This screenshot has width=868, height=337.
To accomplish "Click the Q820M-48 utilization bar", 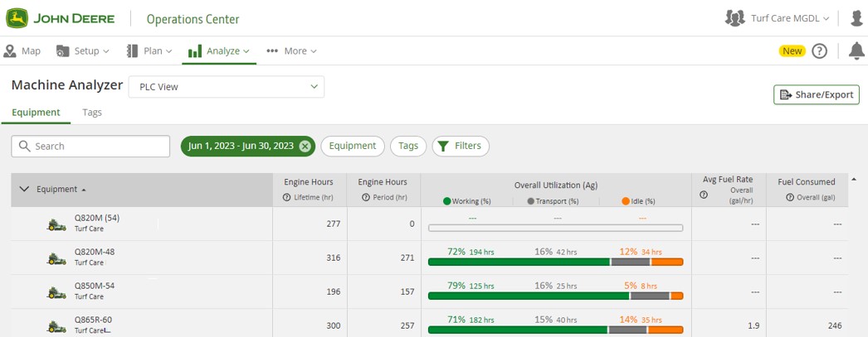I will click(556, 262).
